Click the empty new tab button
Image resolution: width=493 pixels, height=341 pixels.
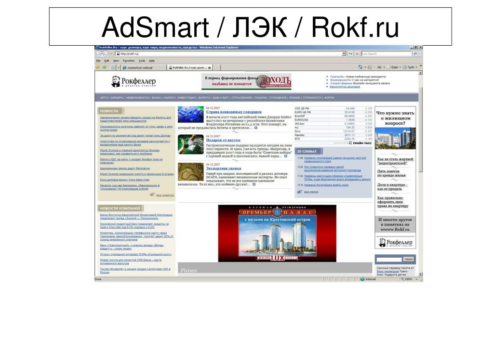217,67
